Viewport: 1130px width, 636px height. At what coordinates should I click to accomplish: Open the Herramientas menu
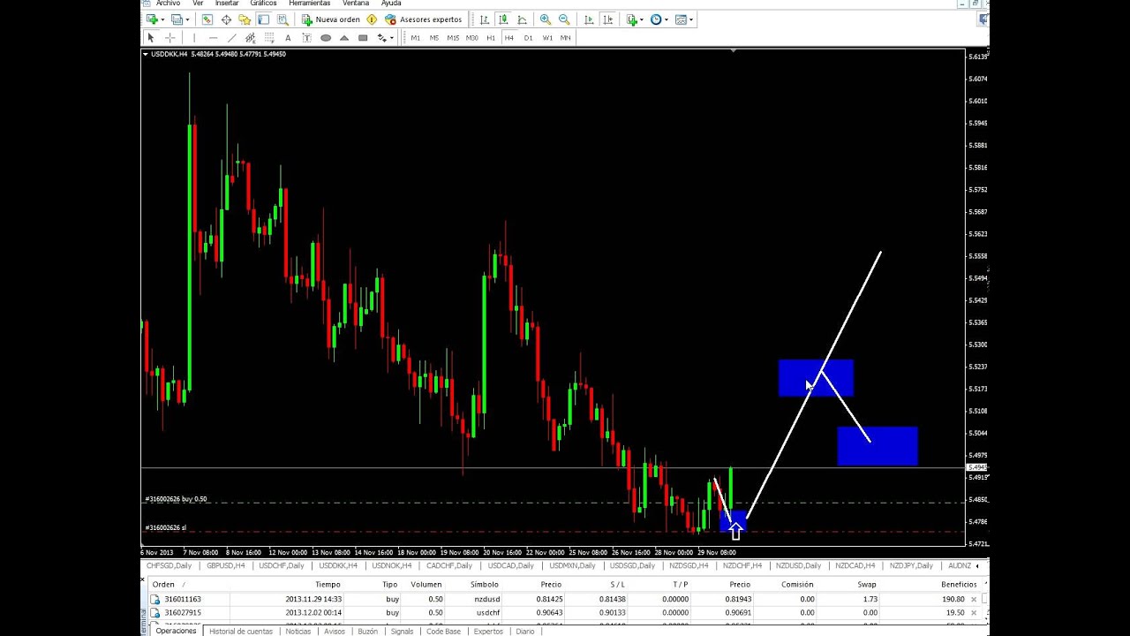tap(309, 4)
